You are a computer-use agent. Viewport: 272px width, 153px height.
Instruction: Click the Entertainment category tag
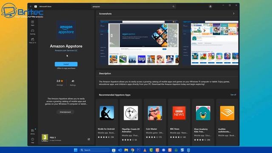(x=65, y=112)
